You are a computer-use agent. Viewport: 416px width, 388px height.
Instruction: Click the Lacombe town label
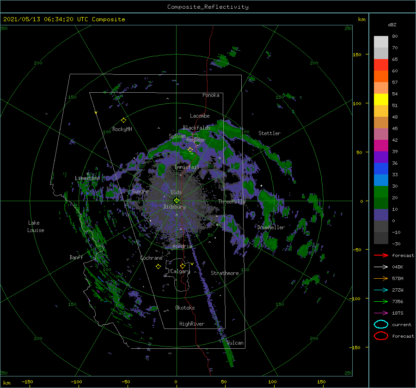tap(200, 116)
